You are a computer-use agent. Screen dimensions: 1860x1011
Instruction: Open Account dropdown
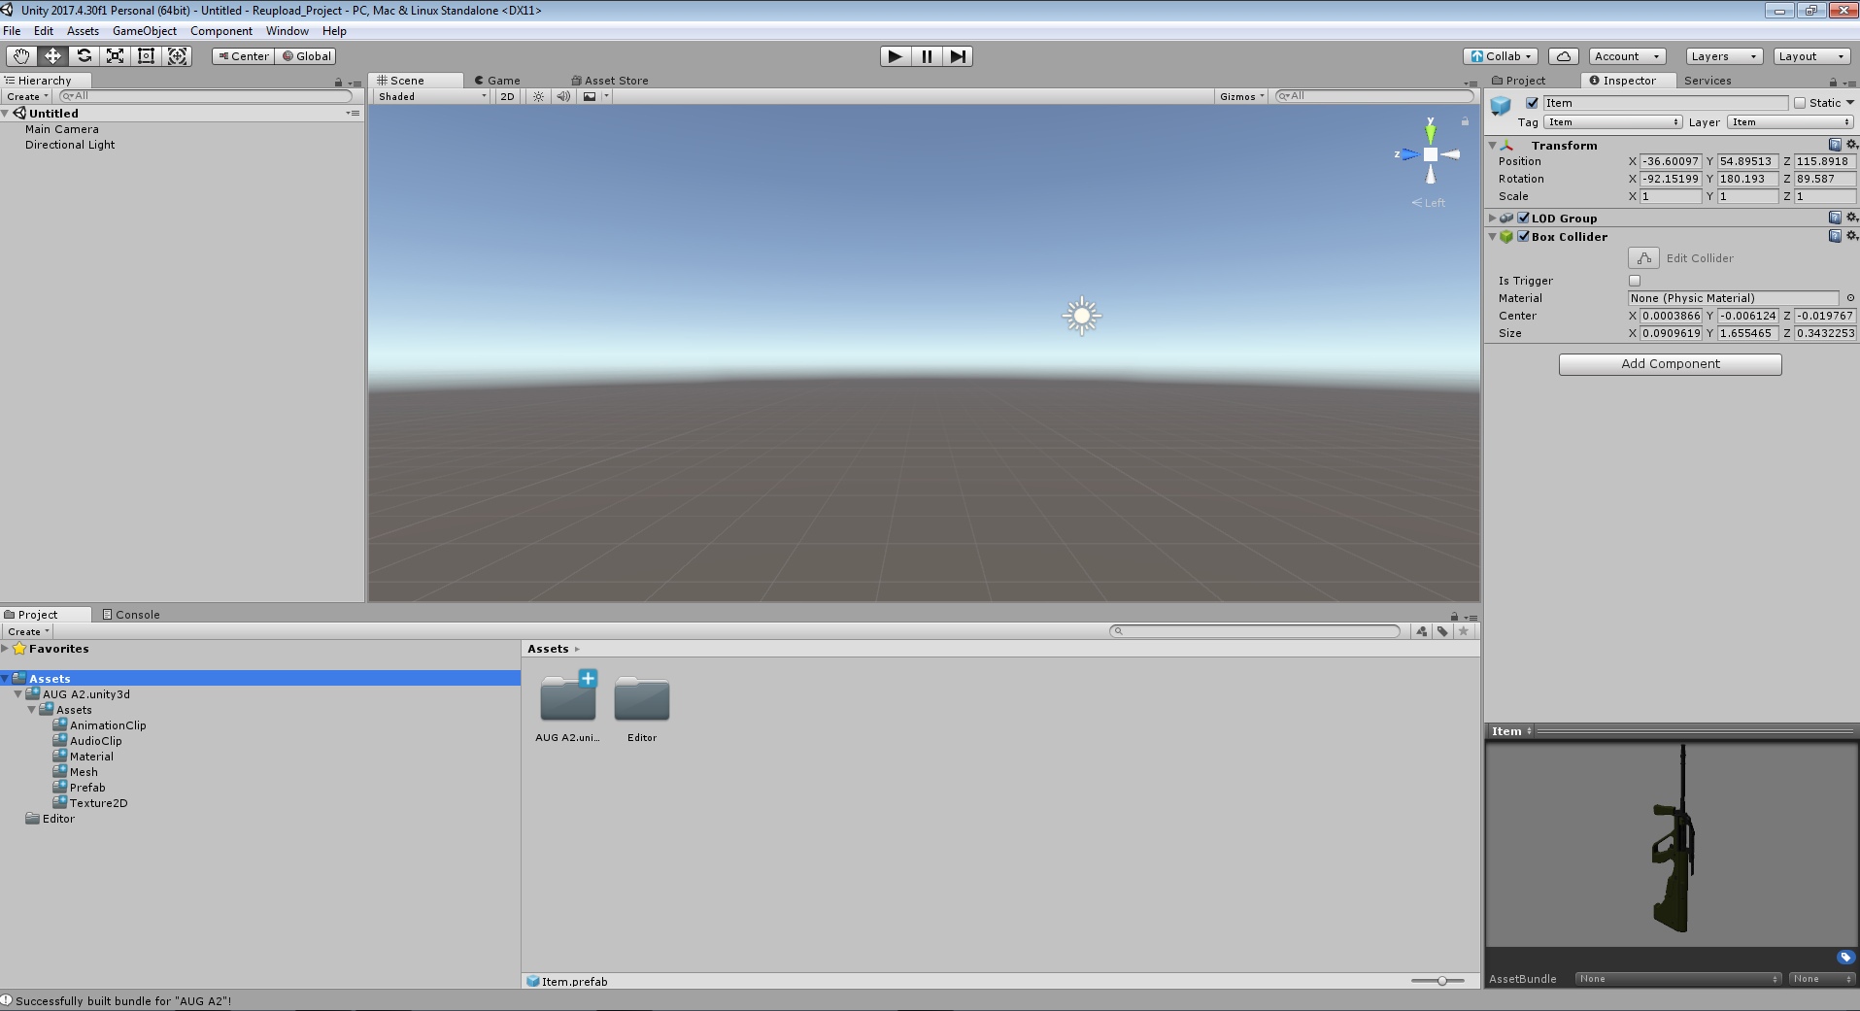point(1629,56)
